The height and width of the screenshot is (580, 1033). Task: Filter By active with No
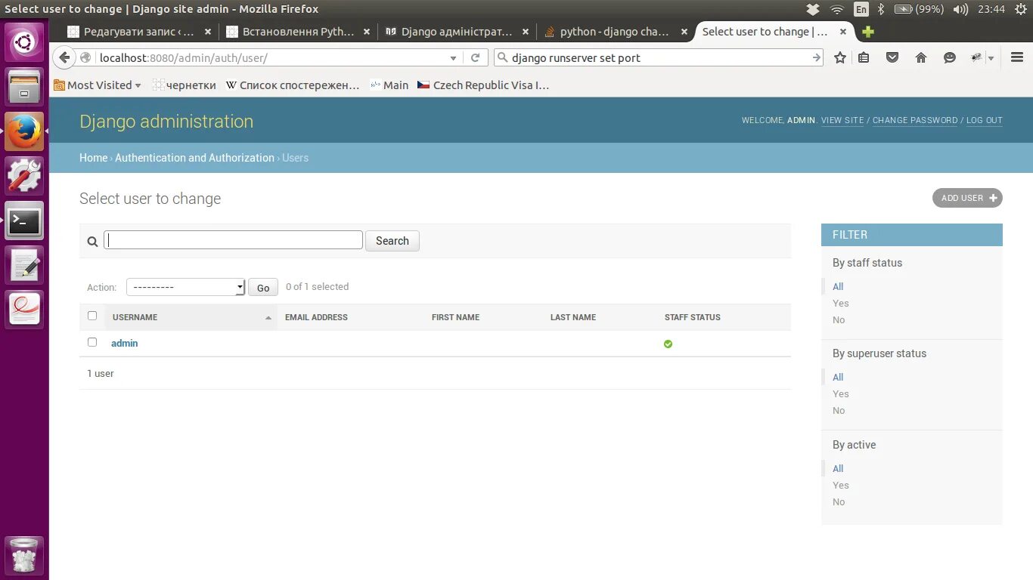[839, 501]
